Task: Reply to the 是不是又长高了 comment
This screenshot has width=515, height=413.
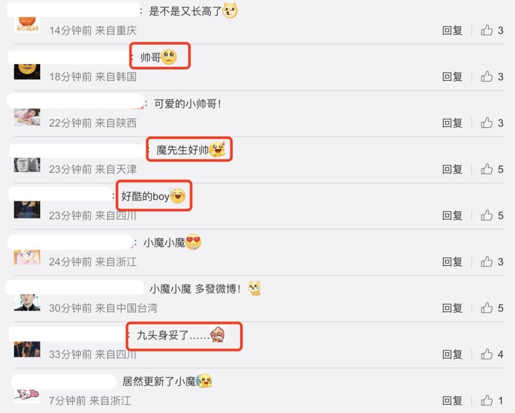Action: click(x=452, y=30)
